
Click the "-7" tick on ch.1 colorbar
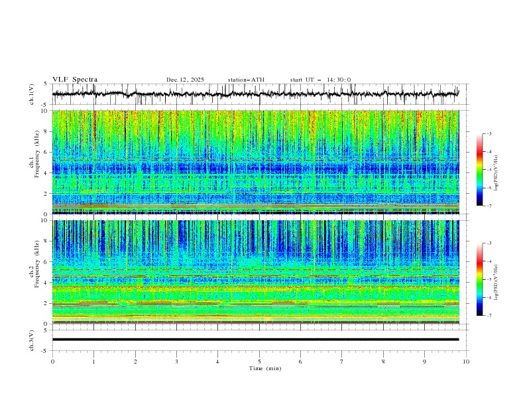(x=489, y=206)
